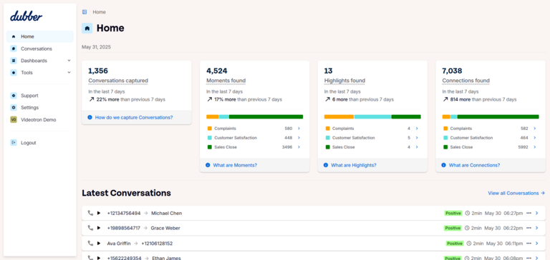Open How do we capture Conversations link
The height and width of the screenshot is (260, 550).
pyautogui.click(x=134, y=118)
